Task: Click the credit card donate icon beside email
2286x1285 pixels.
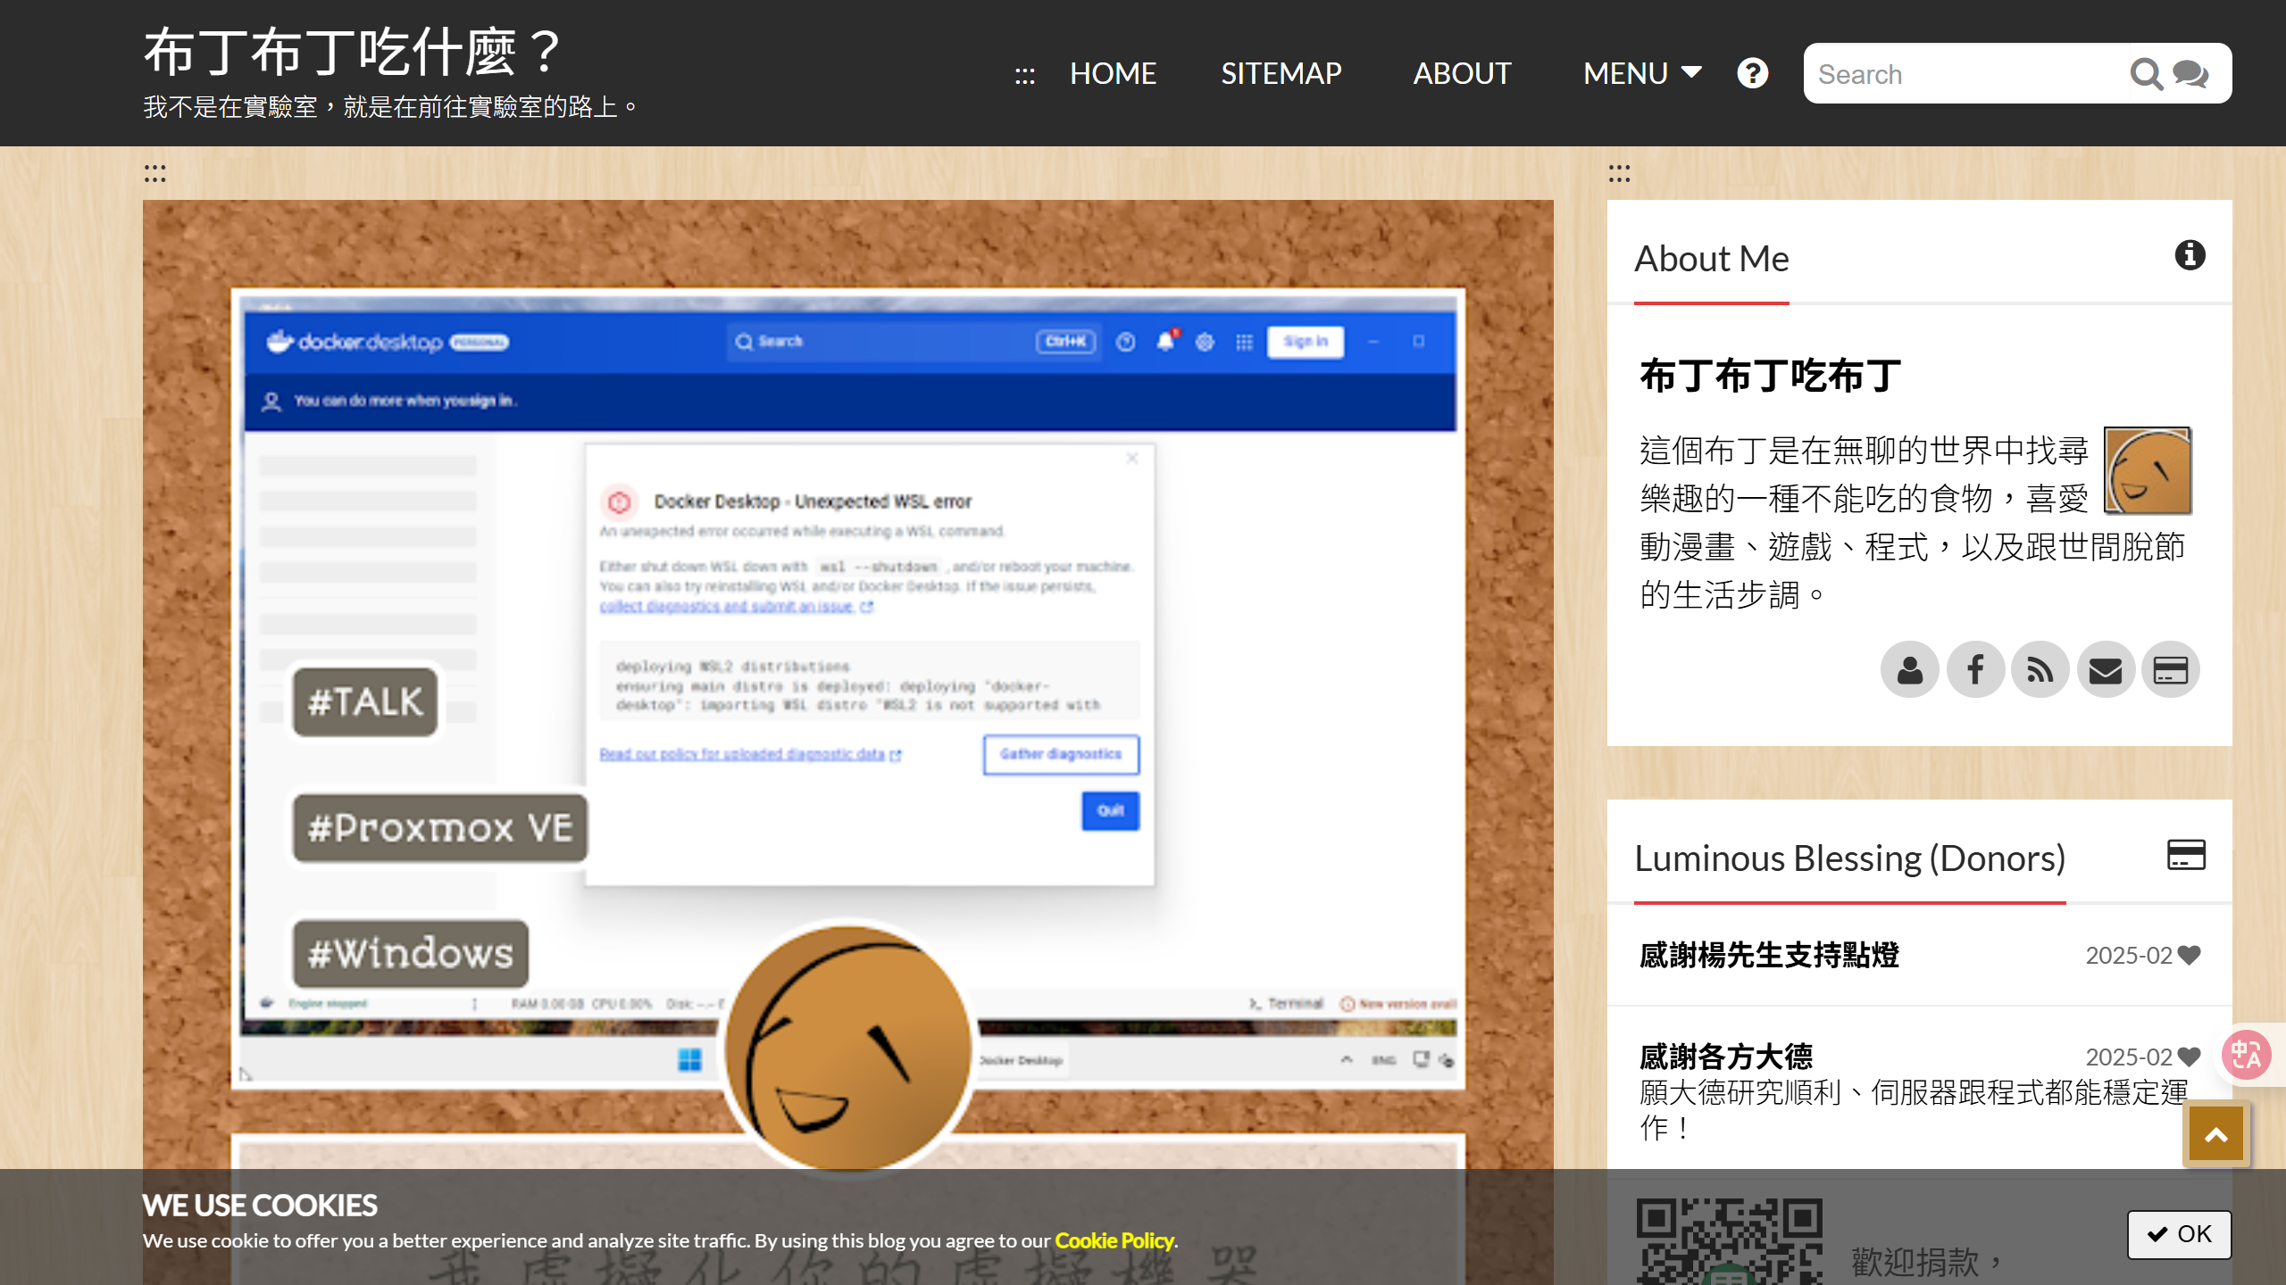Action: tap(2171, 669)
